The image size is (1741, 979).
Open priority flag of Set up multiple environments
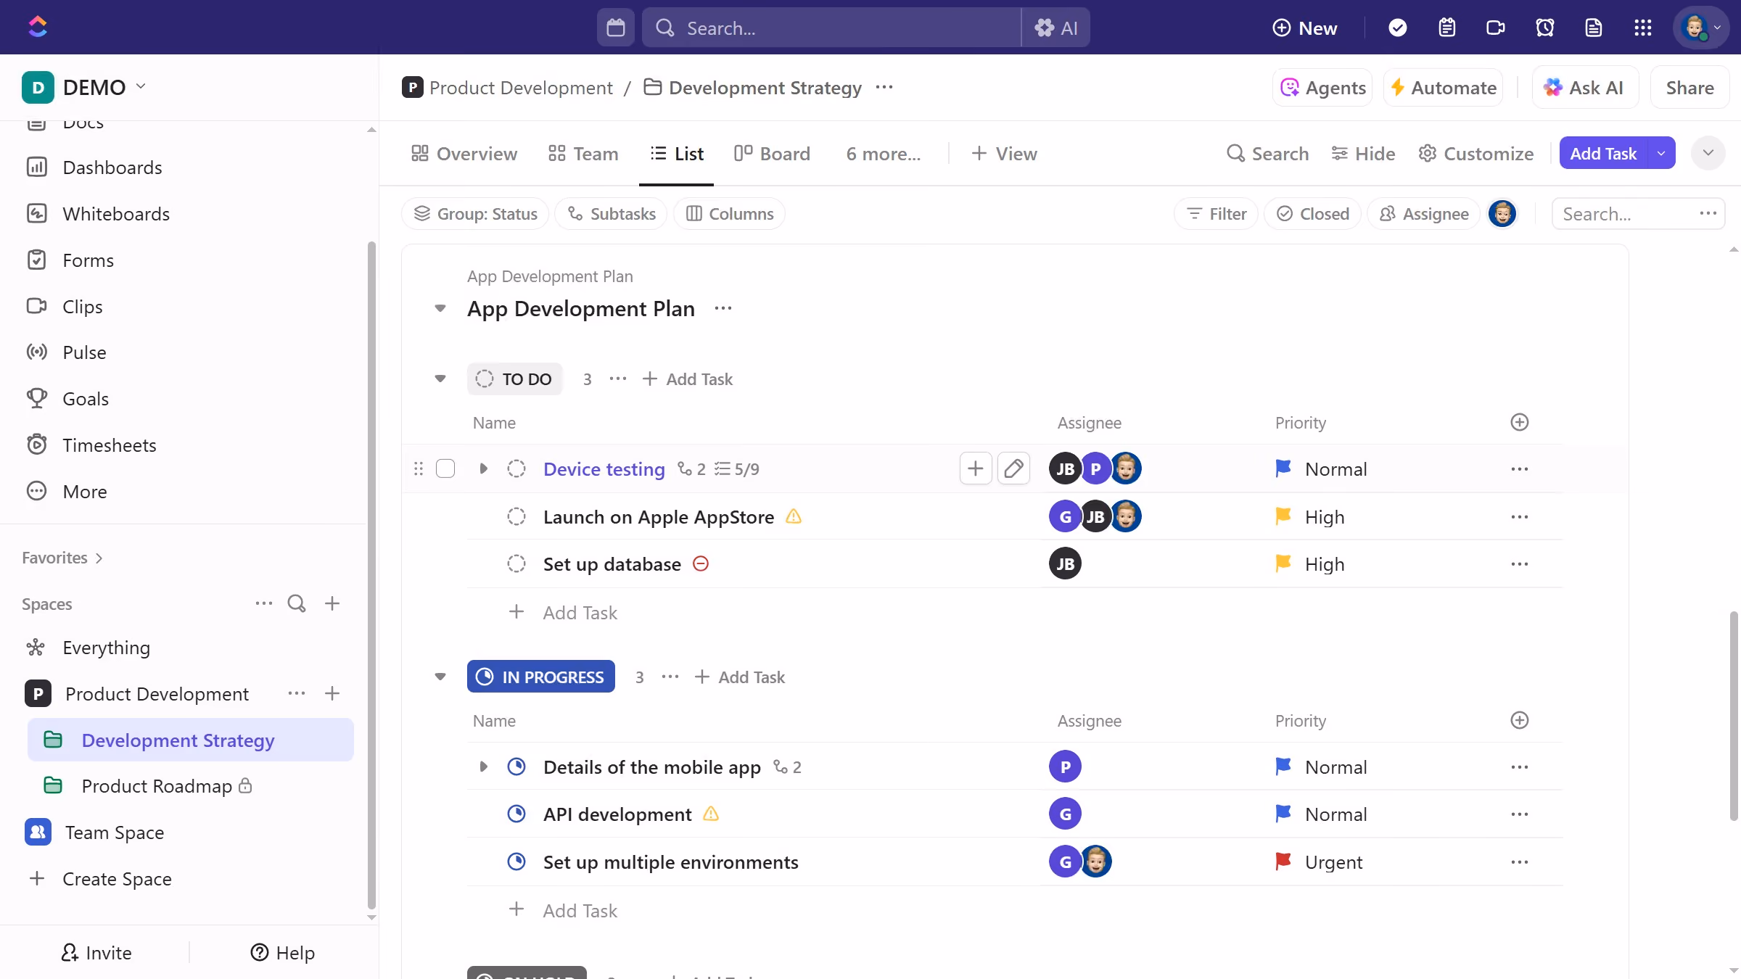point(1283,862)
